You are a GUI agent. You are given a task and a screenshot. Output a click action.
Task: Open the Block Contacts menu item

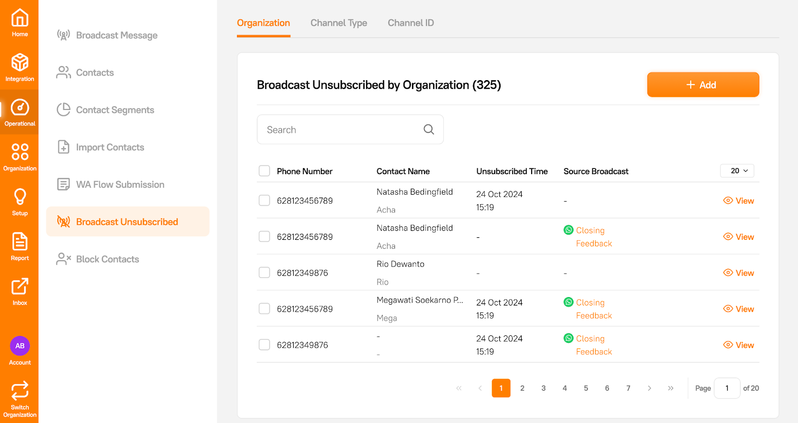click(x=128, y=259)
